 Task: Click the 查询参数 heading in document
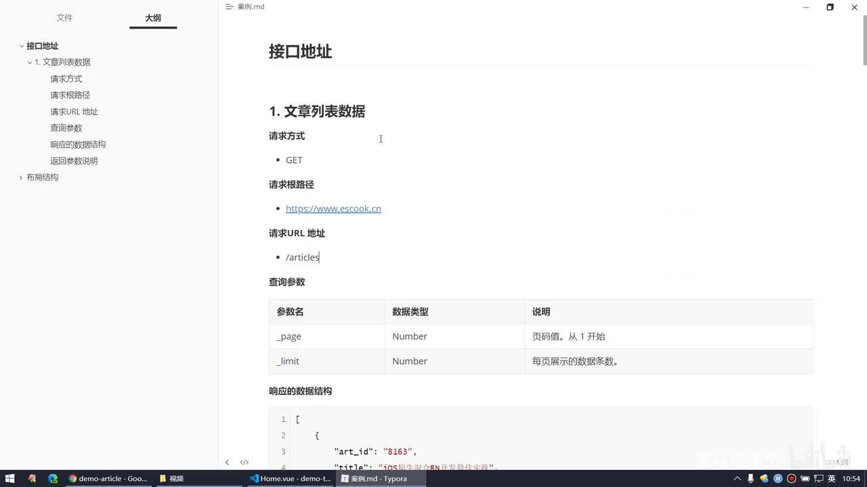(x=287, y=282)
